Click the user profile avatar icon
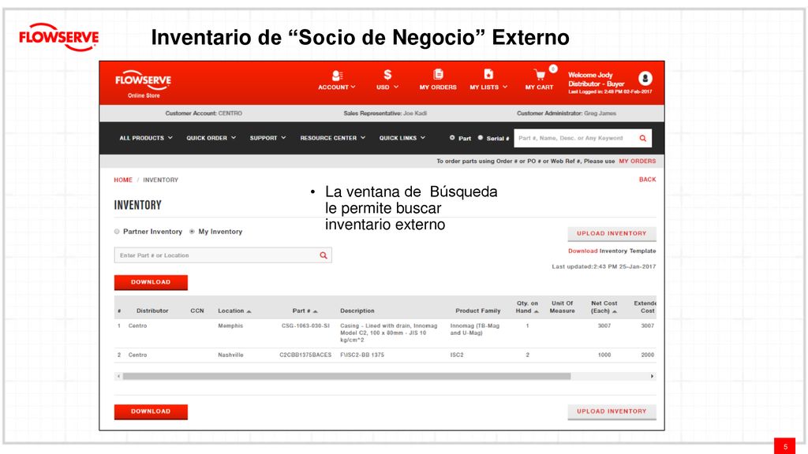The width and height of the screenshot is (808, 454). pyautogui.click(x=645, y=78)
